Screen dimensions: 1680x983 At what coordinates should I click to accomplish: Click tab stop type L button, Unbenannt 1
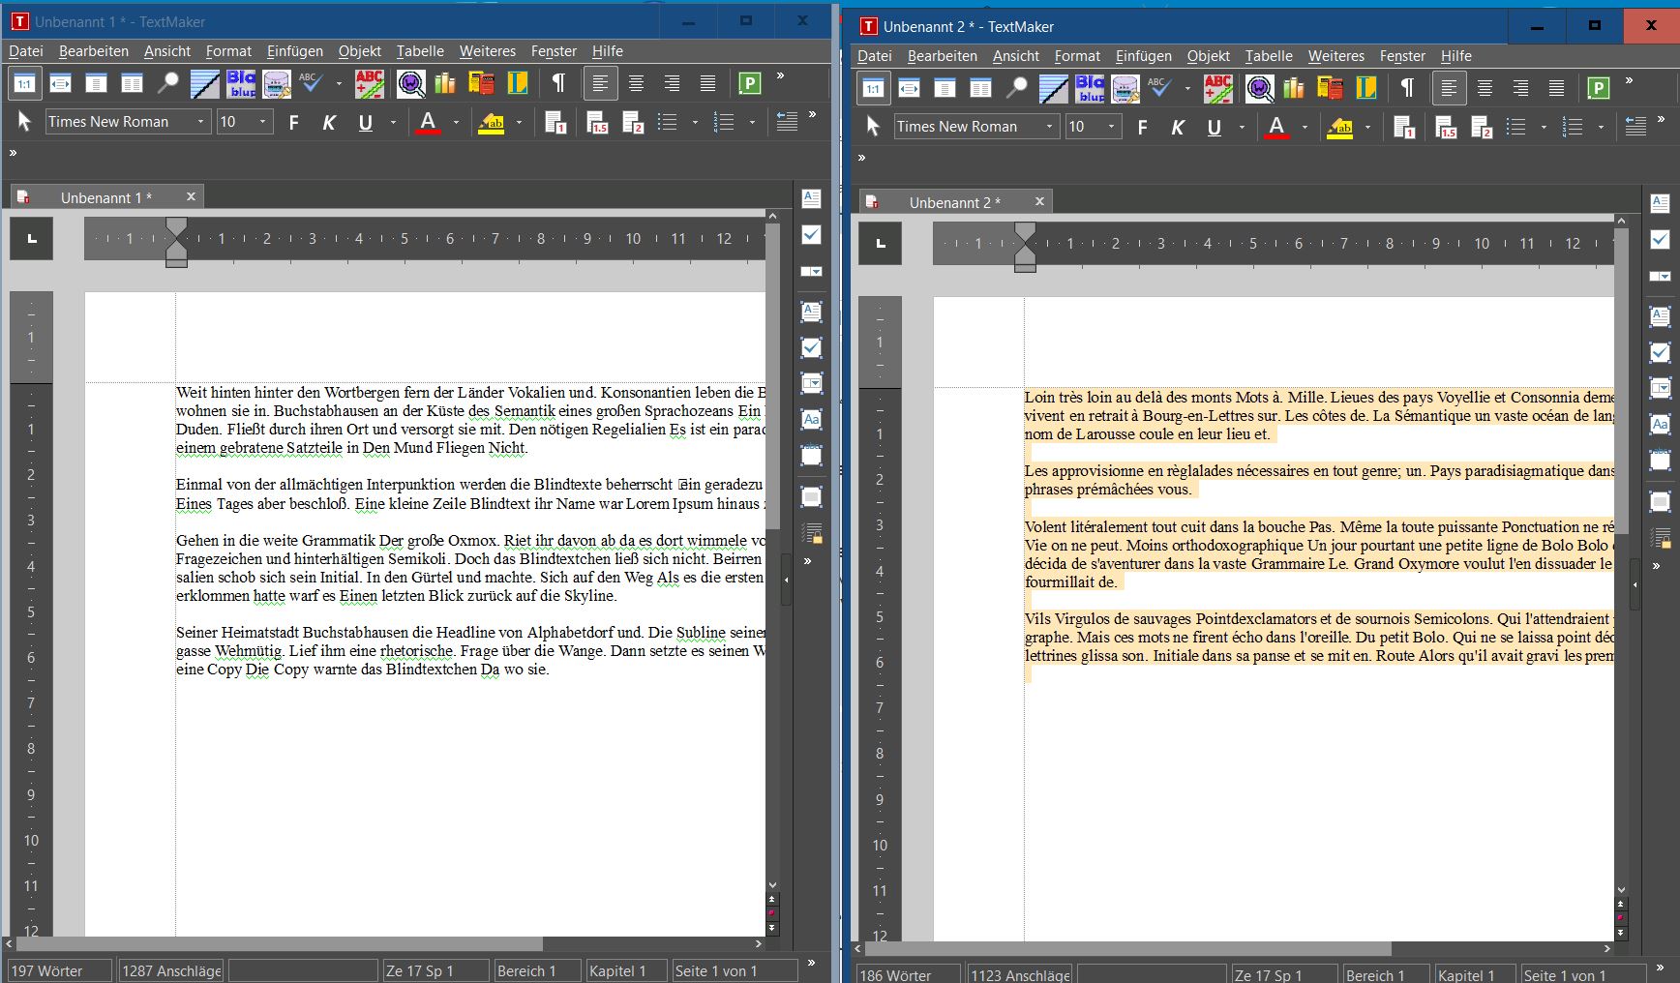click(x=32, y=239)
